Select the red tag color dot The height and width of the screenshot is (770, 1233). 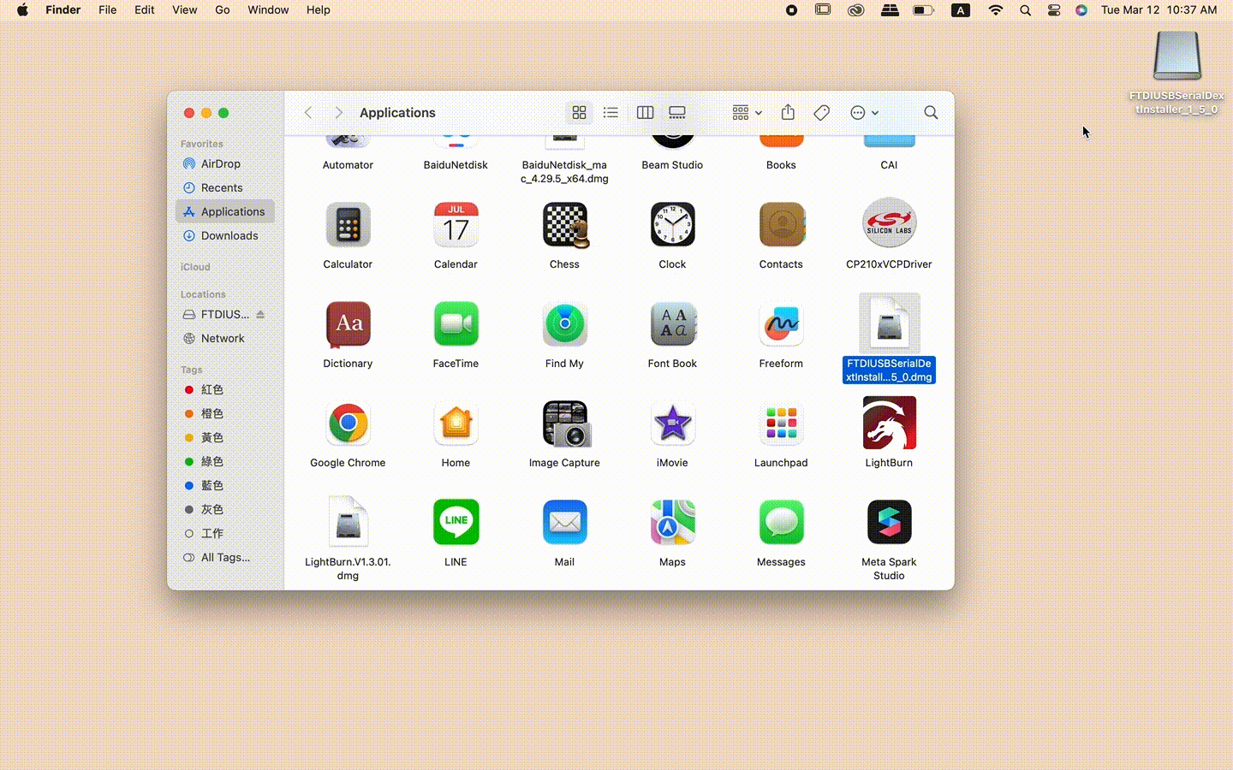(x=189, y=390)
